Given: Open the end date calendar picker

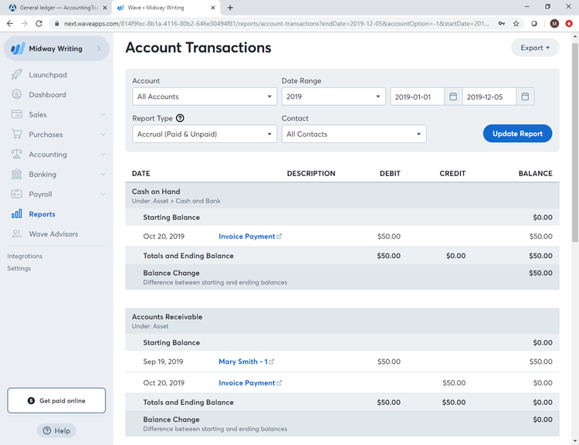Looking at the screenshot, I should (525, 97).
